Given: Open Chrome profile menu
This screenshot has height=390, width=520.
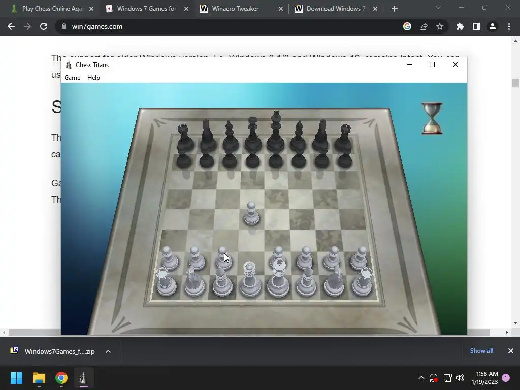Looking at the screenshot, I should click(493, 26).
